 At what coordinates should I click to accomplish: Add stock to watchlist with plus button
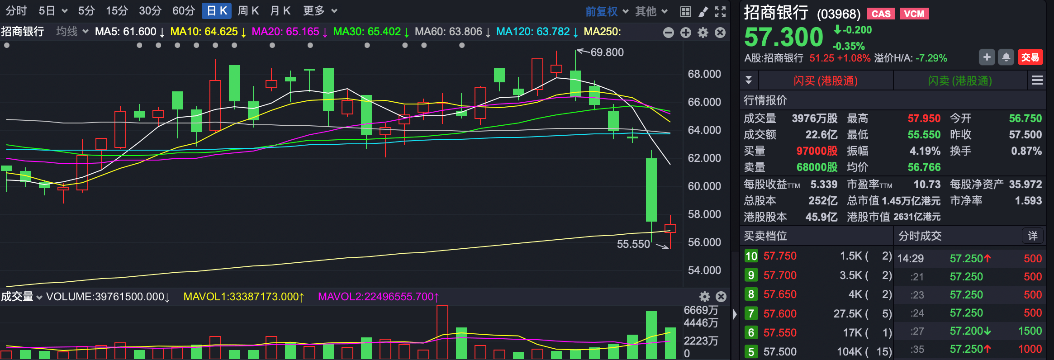pyautogui.click(x=987, y=57)
